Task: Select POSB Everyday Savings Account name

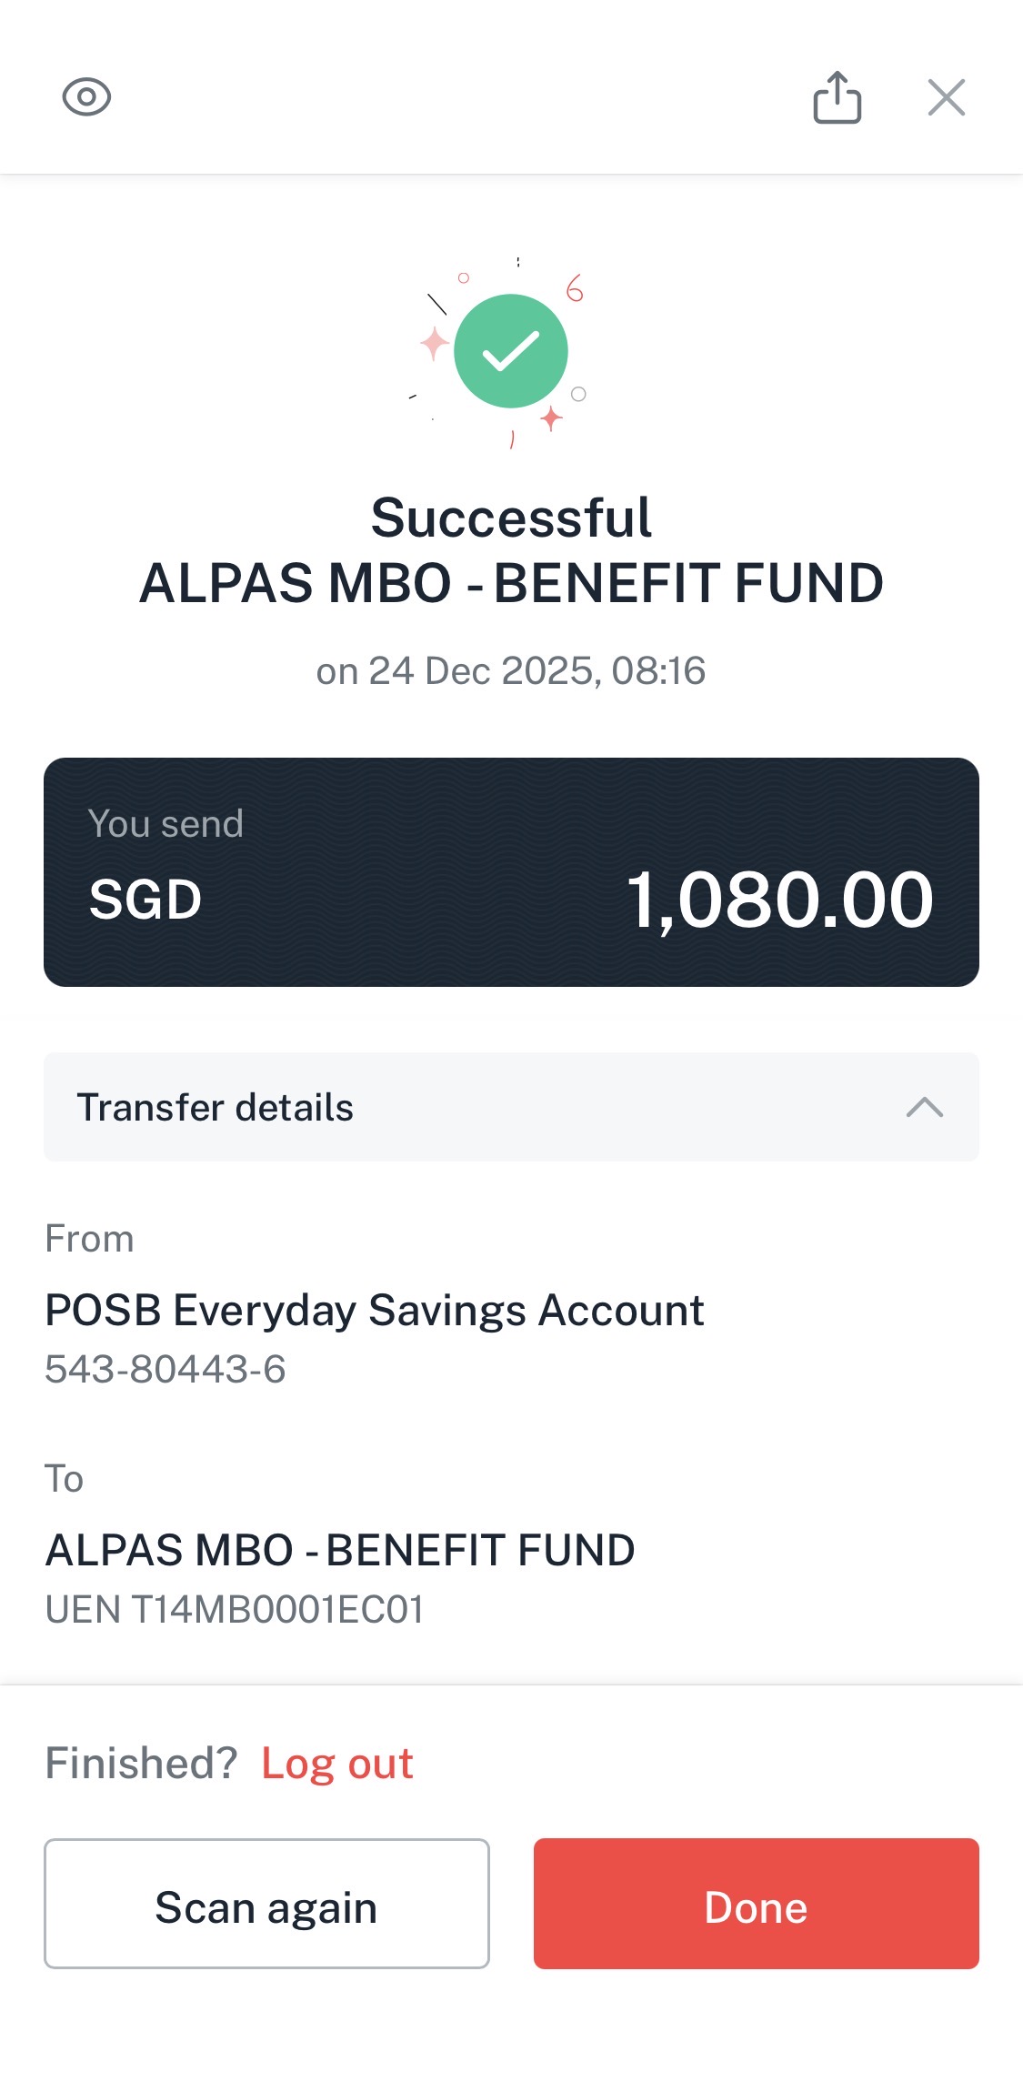Action: click(375, 1311)
